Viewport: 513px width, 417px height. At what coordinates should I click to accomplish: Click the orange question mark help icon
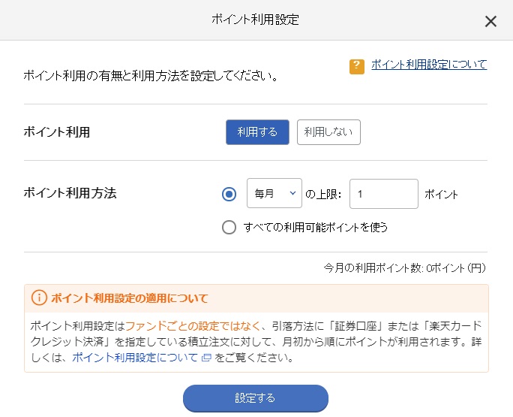[x=356, y=67]
